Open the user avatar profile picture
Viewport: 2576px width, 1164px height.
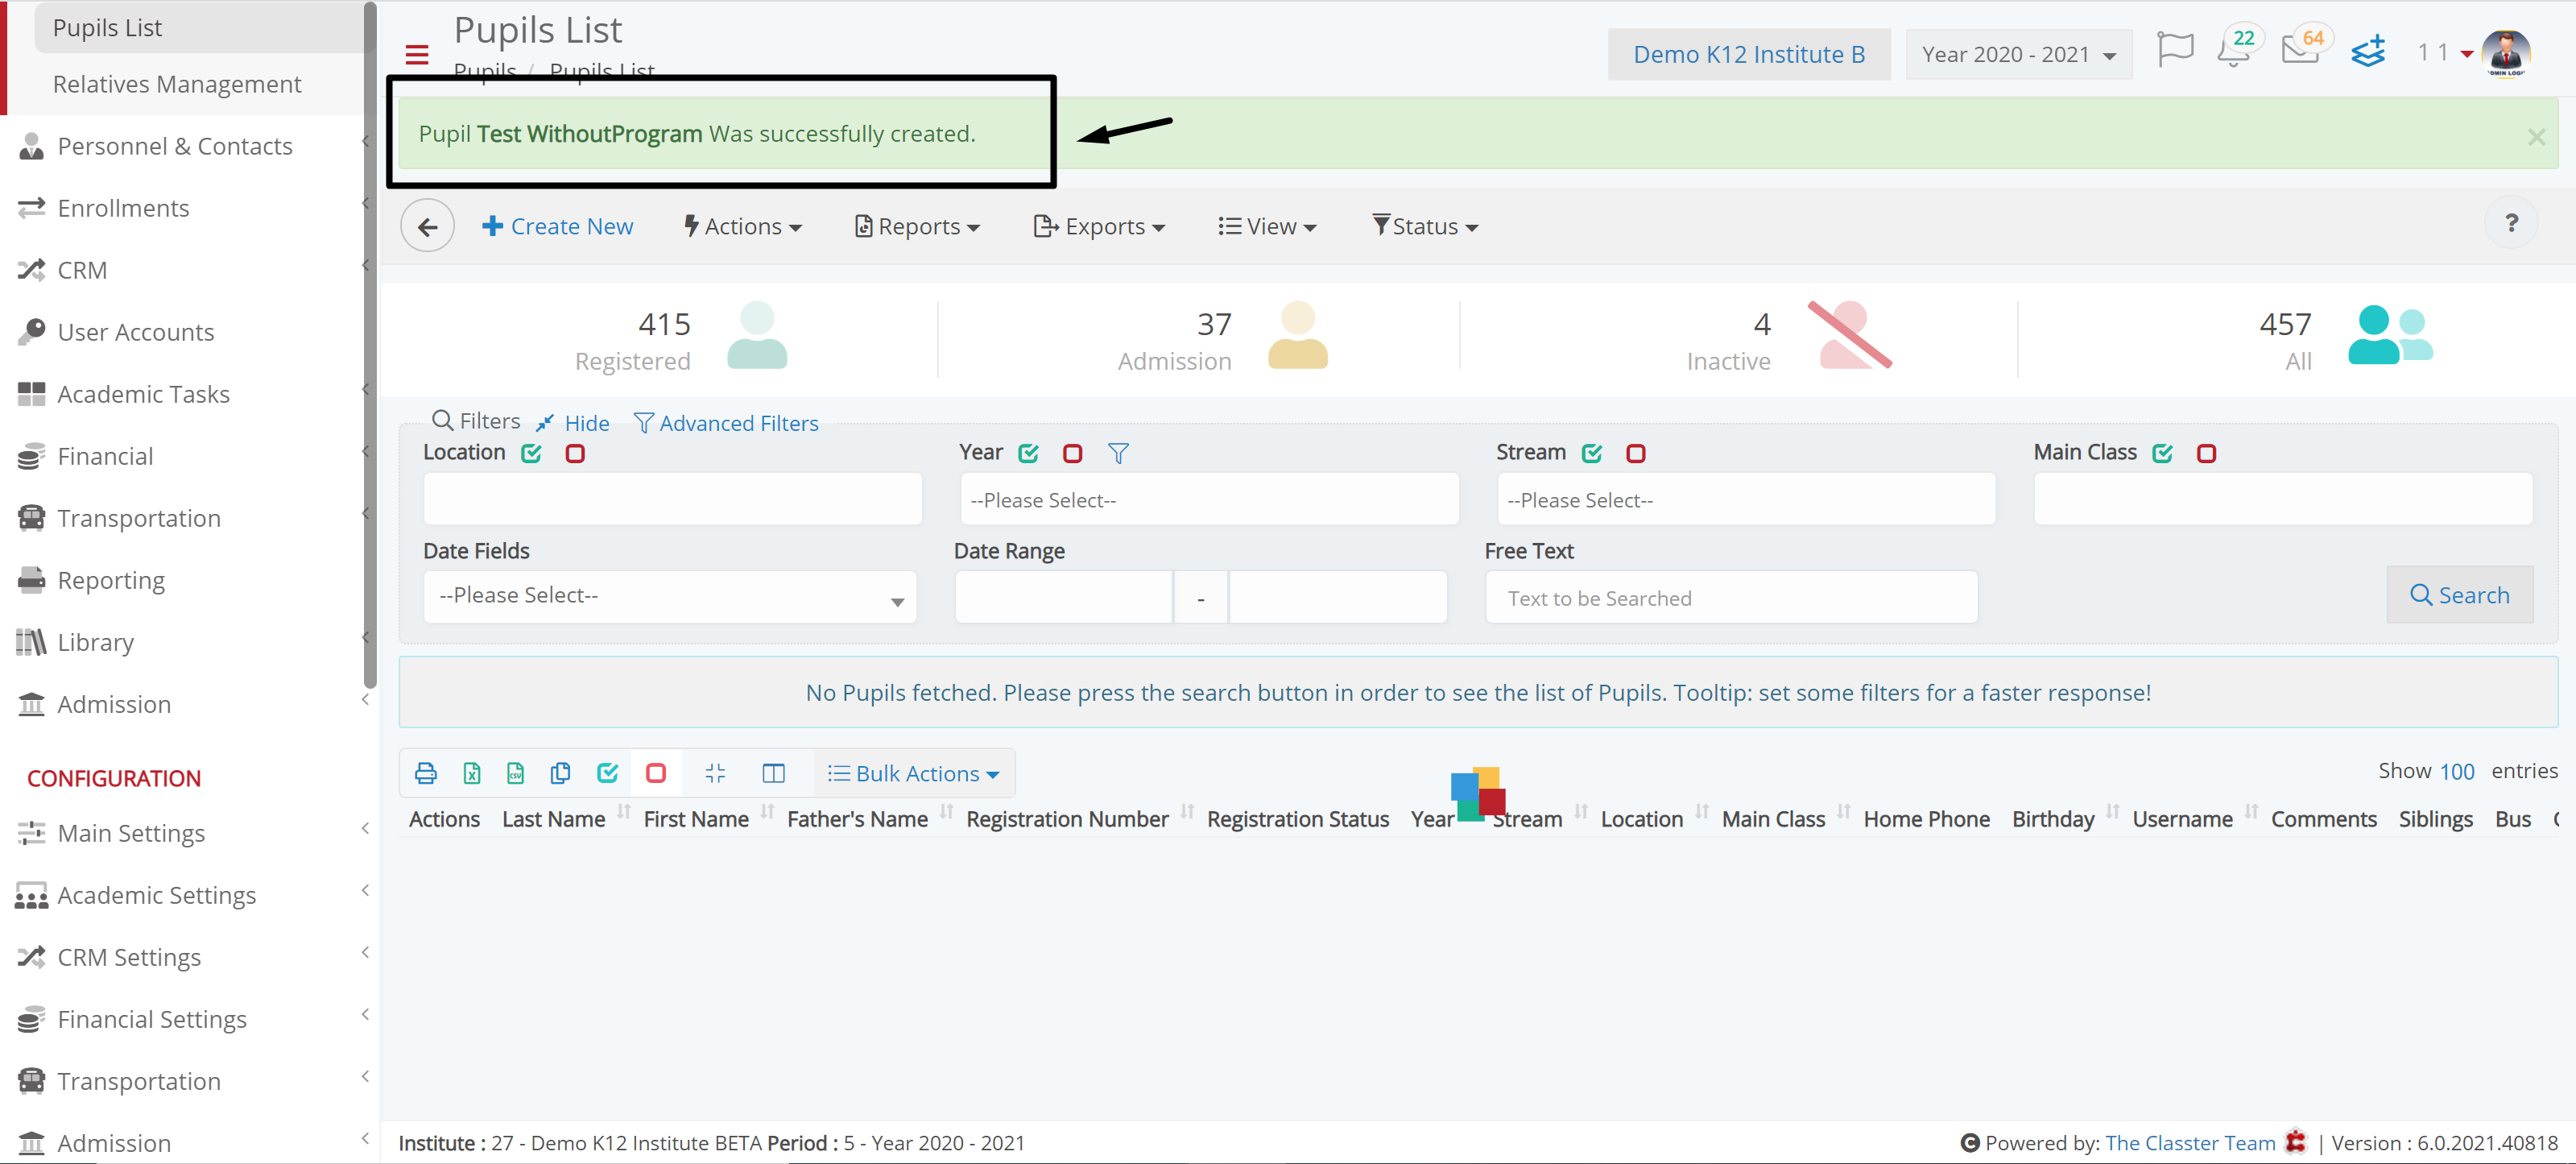point(2505,52)
